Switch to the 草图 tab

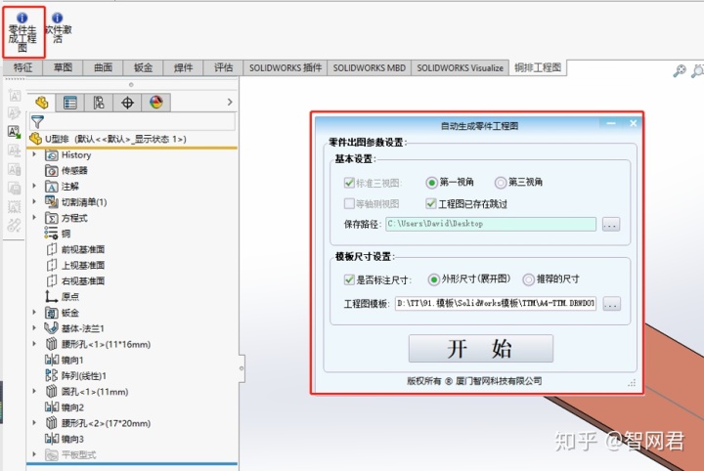pyautogui.click(x=63, y=67)
